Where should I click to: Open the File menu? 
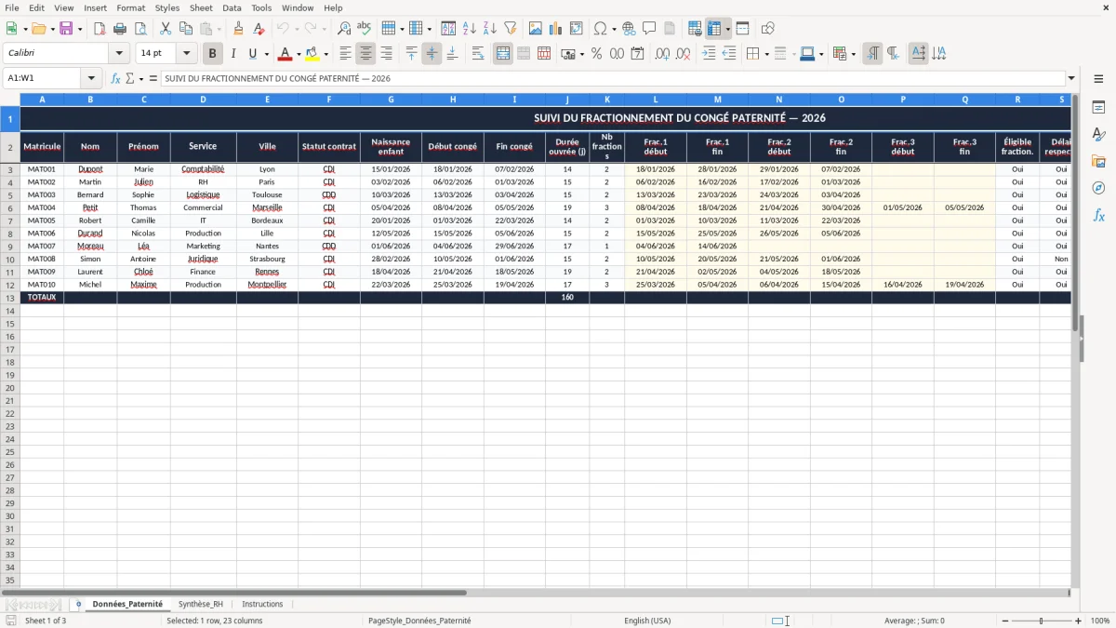click(x=12, y=7)
